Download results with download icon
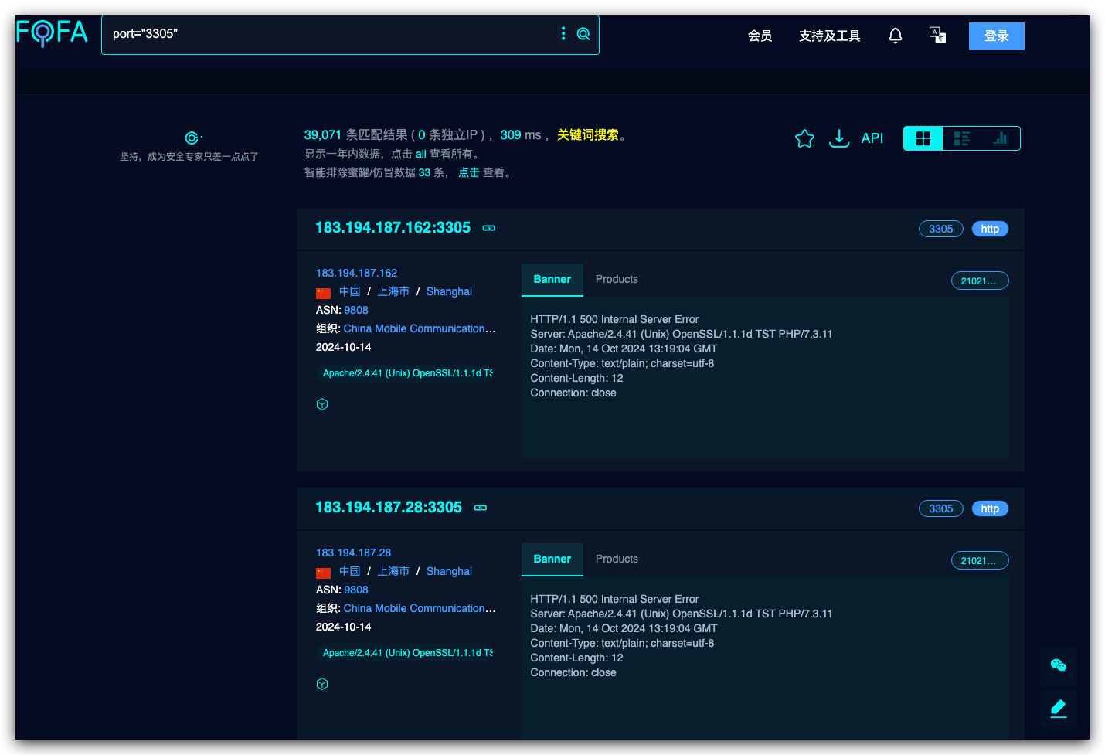The height and width of the screenshot is (755, 1105). 839,138
